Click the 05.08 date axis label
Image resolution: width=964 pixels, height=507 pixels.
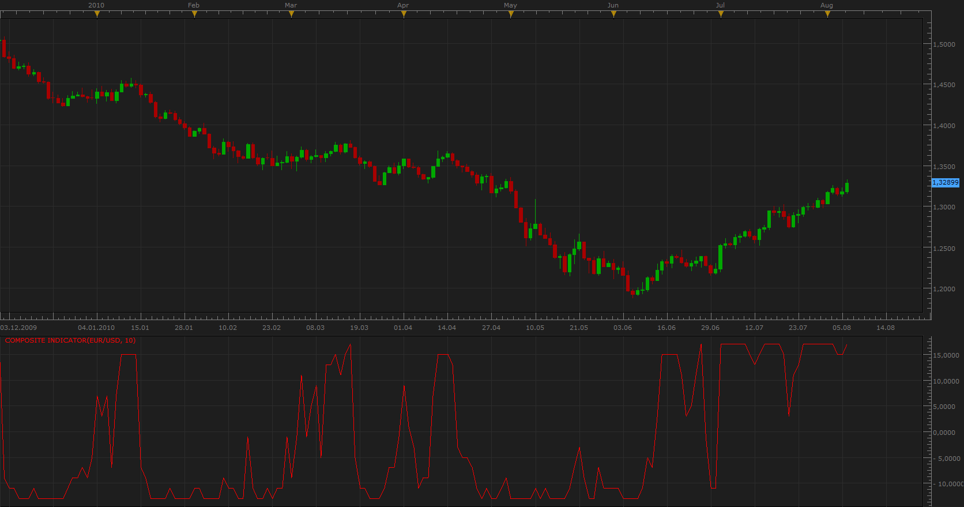pyautogui.click(x=842, y=328)
